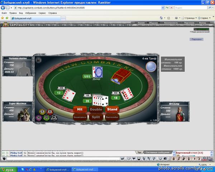
Task: Click the Double button
Action: pos(96,109)
